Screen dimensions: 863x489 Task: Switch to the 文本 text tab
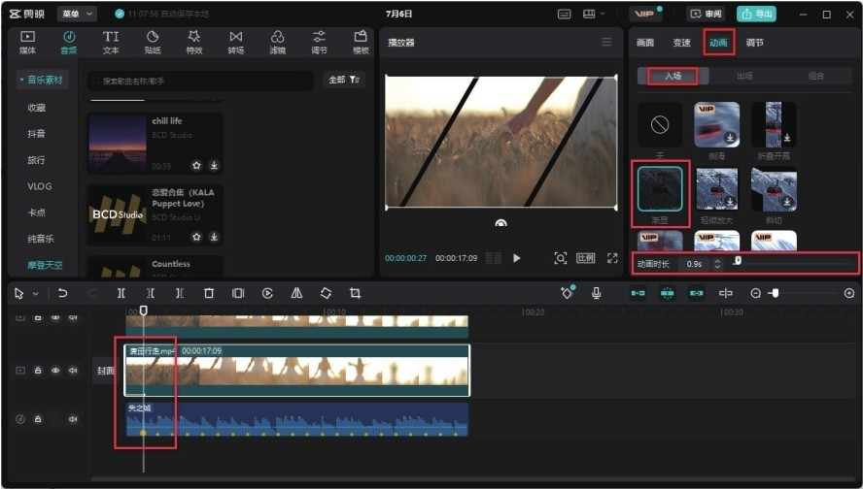111,43
